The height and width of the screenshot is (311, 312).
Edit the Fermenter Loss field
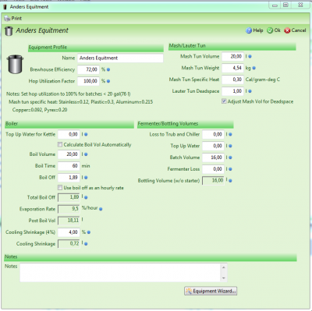pos(213,169)
